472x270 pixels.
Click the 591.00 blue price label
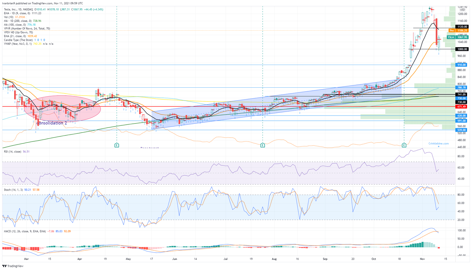coord(462,121)
